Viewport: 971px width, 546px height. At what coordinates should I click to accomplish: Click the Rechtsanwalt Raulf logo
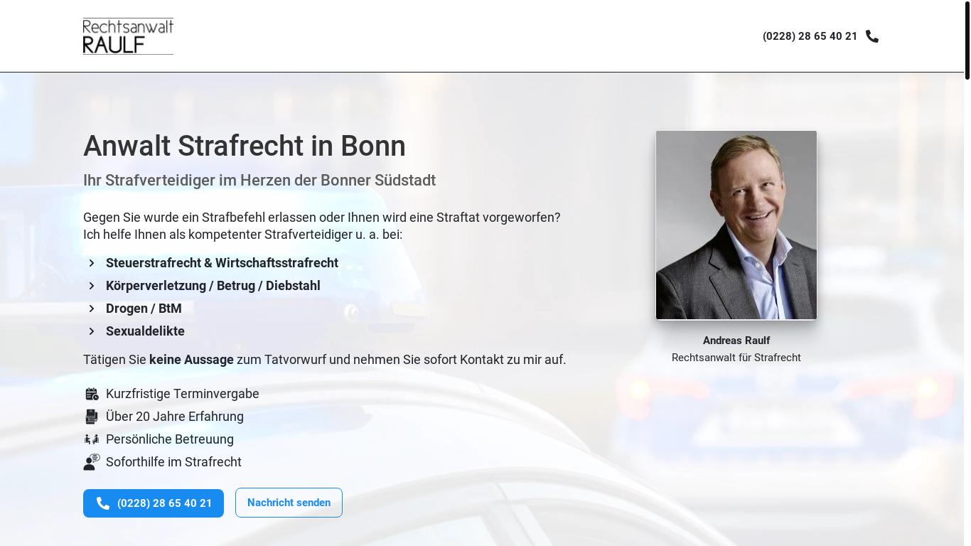coord(128,36)
